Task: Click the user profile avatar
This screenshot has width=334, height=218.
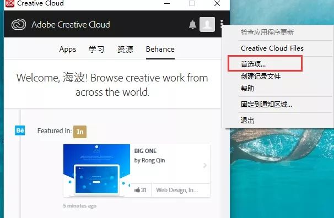Action: 207,24
